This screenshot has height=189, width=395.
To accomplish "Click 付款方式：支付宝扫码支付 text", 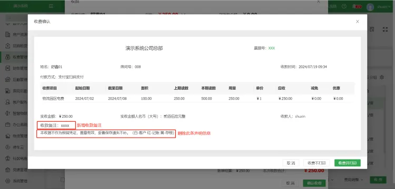I will pyautogui.click(x=62, y=77).
